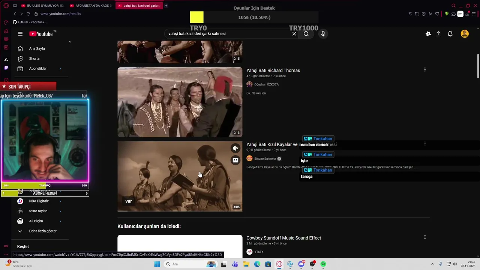Open the green download-arrow extension

point(447,14)
